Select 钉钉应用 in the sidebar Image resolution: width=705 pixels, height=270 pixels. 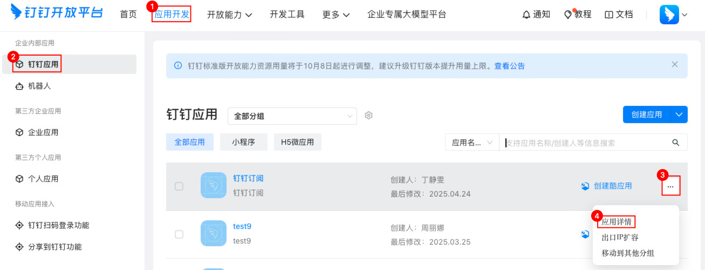point(69,64)
